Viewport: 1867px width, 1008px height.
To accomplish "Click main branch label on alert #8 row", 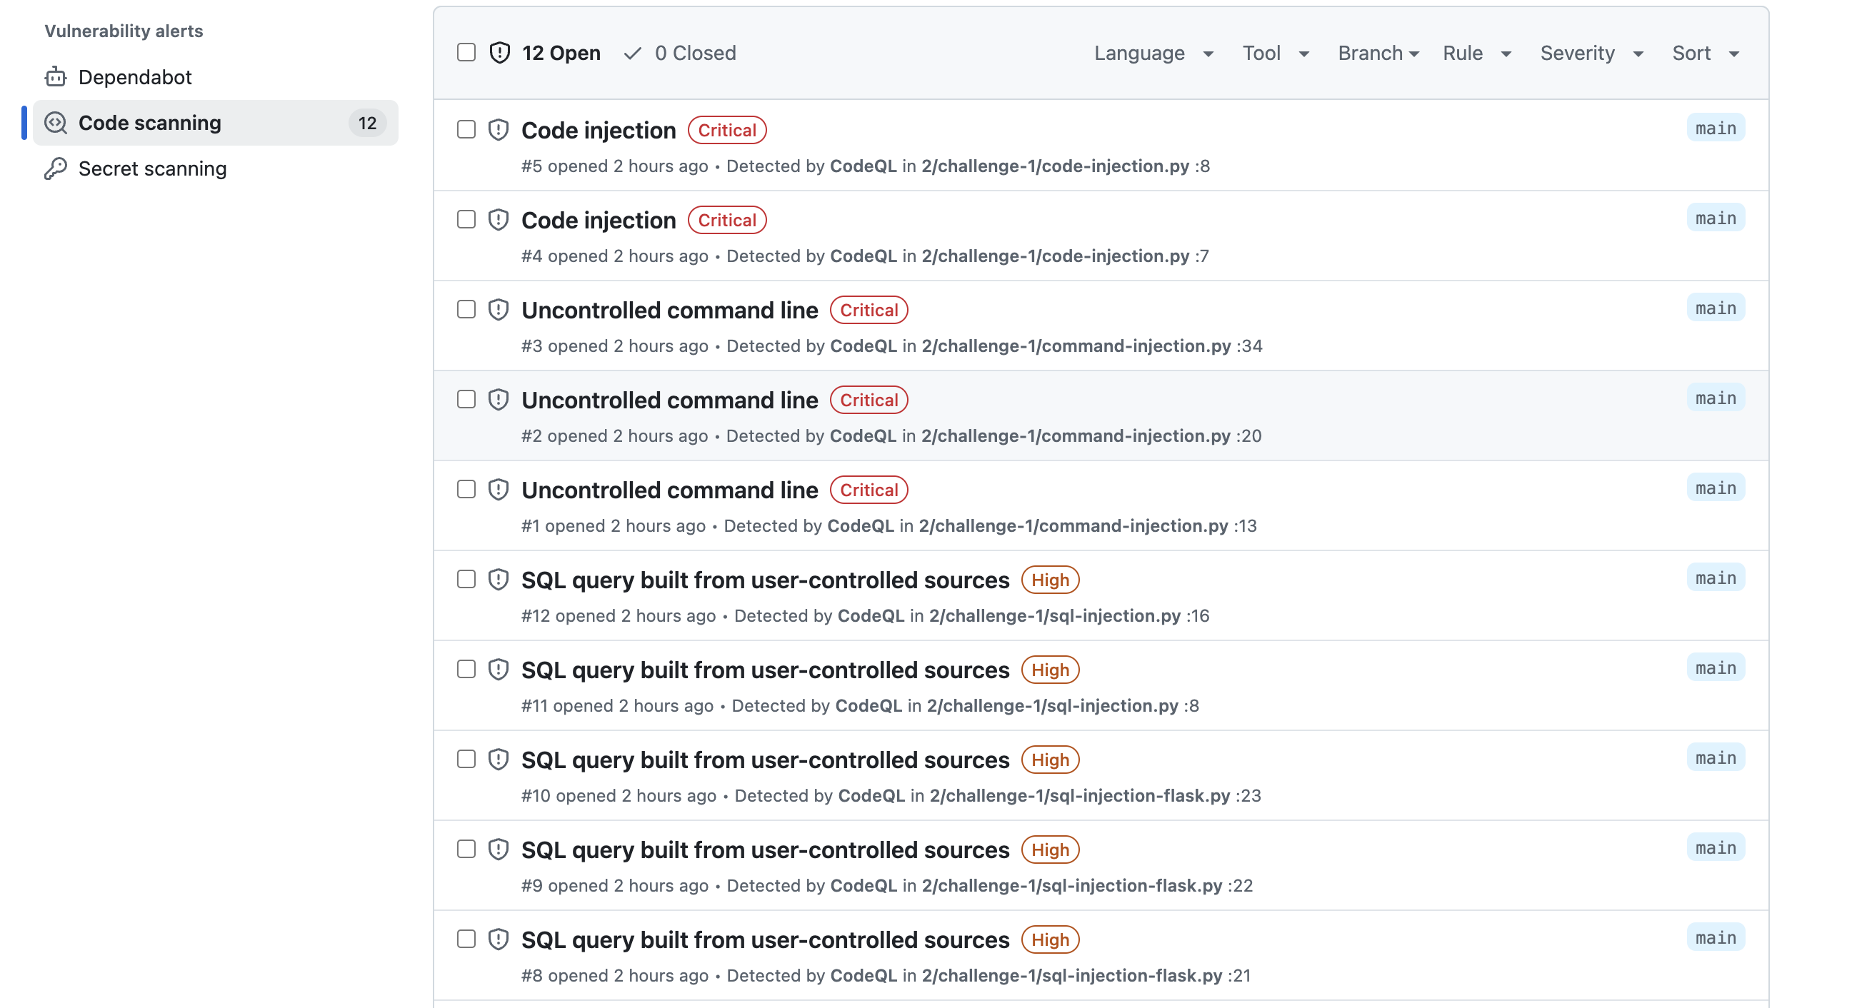I will click(x=1715, y=938).
